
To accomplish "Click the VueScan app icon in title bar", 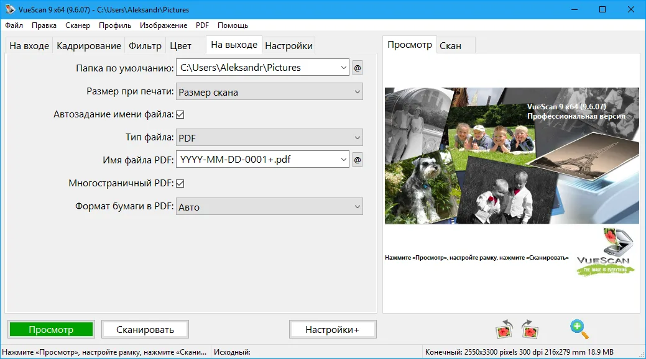I will (x=9, y=10).
